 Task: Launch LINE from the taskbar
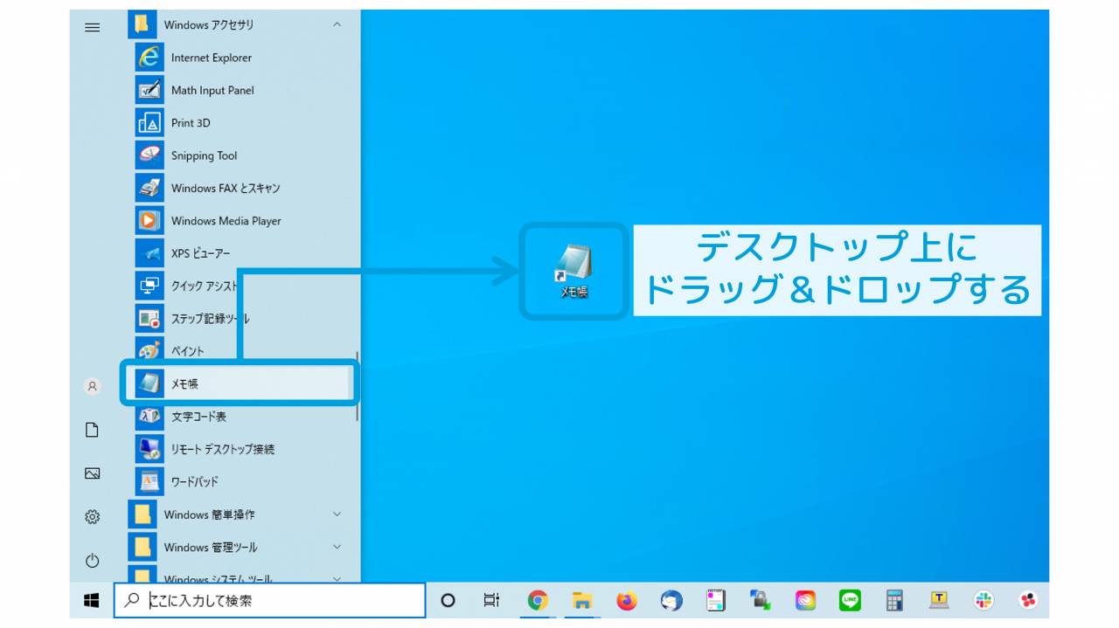click(850, 600)
